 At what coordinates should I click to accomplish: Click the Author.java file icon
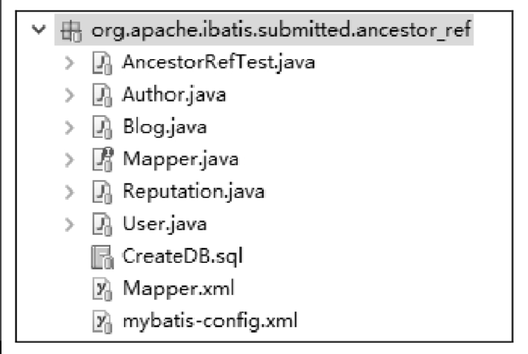pyautogui.click(x=102, y=95)
